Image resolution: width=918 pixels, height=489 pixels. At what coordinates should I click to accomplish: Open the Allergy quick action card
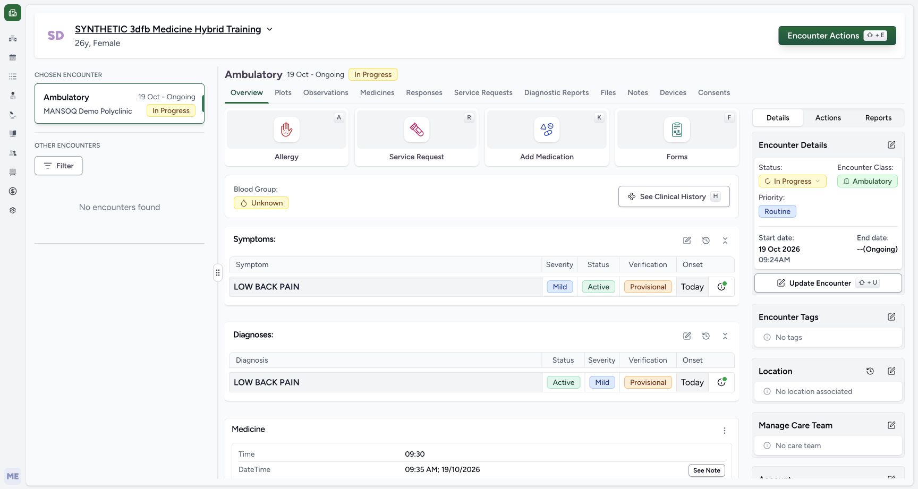[x=286, y=138]
